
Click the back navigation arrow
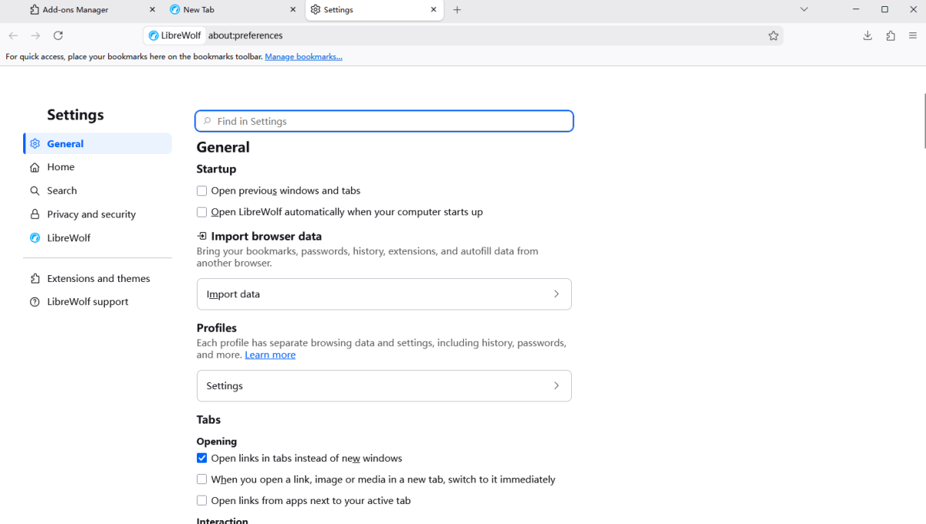[x=13, y=35]
